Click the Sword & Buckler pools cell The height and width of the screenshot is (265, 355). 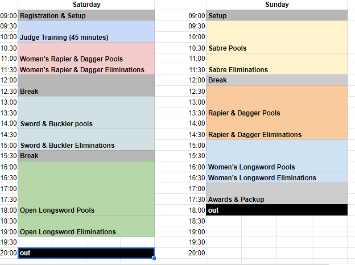coord(86,113)
